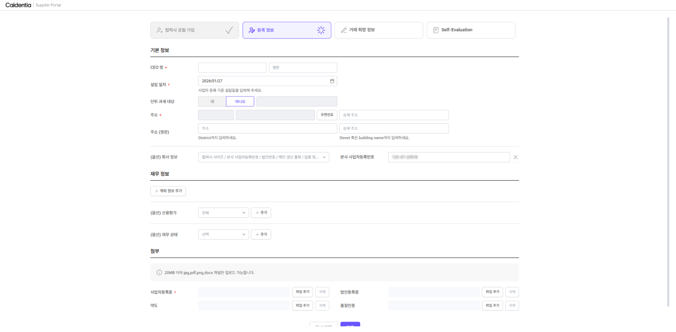676x332 pixels.
Task: Click the page vertical scrollbar
Action: pos(668,160)
